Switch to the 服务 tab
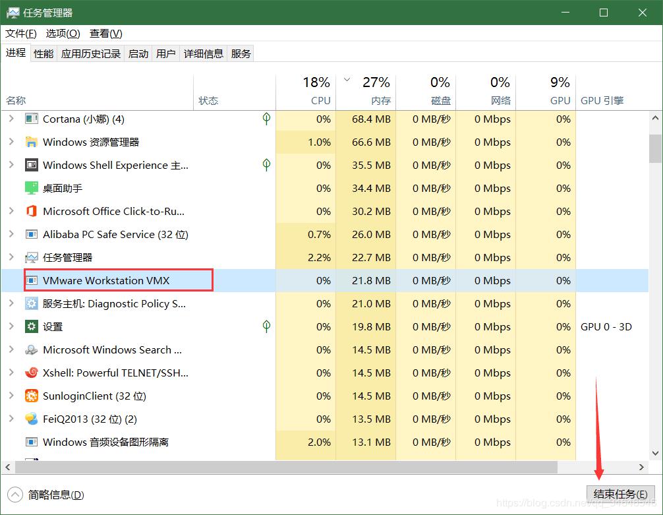 point(241,54)
